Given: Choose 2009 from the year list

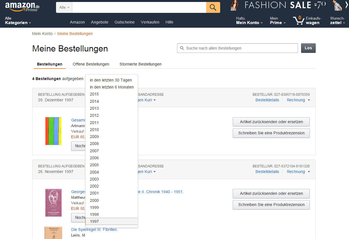Looking at the screenshot, I should 112,137.
